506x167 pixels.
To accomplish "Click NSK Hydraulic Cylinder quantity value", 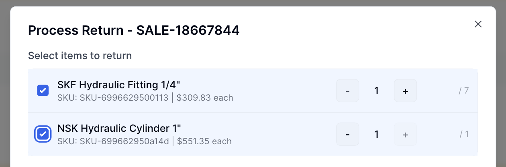I will click(x=376, y=134).
